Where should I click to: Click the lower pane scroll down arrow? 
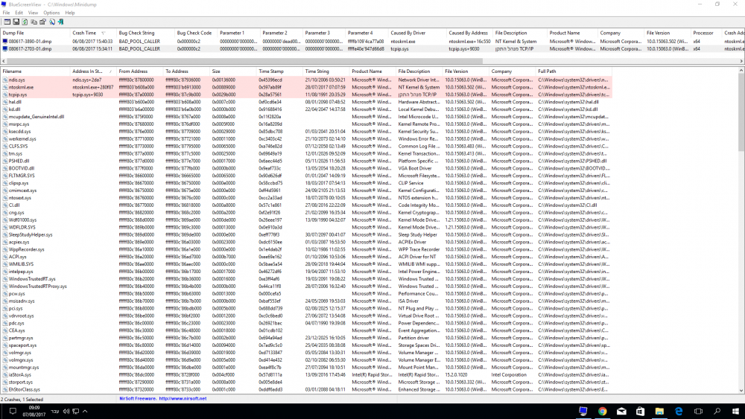tap(741, 391)
